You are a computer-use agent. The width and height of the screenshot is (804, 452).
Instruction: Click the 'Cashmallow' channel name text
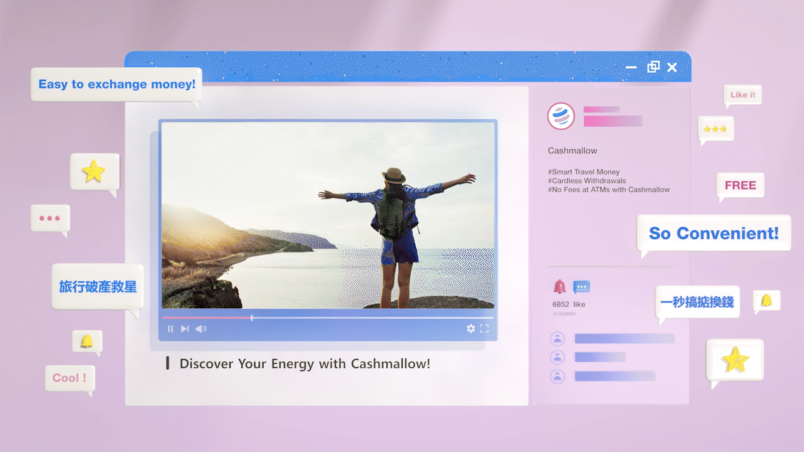(572, 151)
